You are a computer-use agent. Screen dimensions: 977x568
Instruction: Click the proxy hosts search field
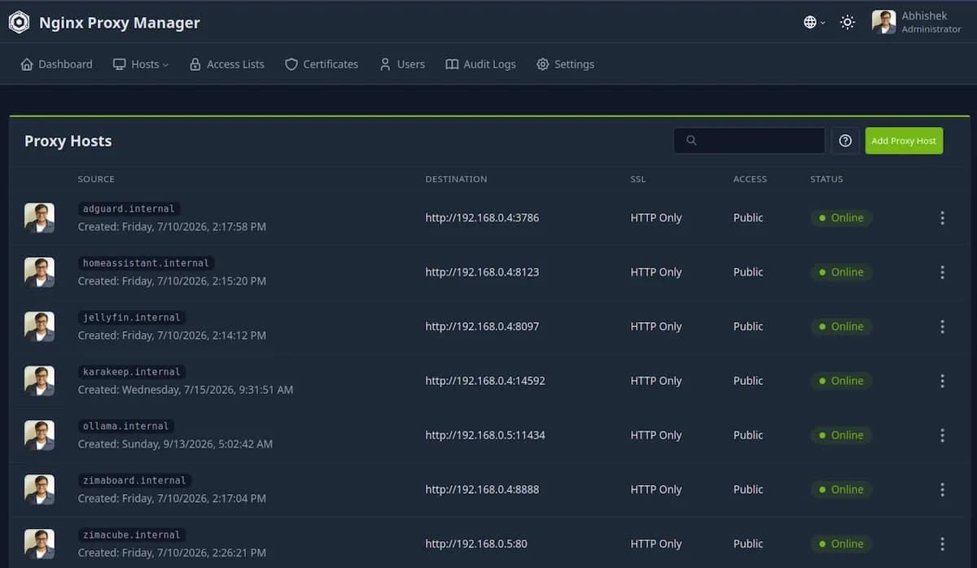(x=749, y=141)
